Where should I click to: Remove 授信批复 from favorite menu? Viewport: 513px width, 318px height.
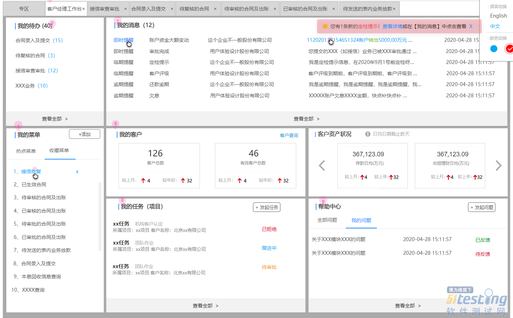point(77,172)
